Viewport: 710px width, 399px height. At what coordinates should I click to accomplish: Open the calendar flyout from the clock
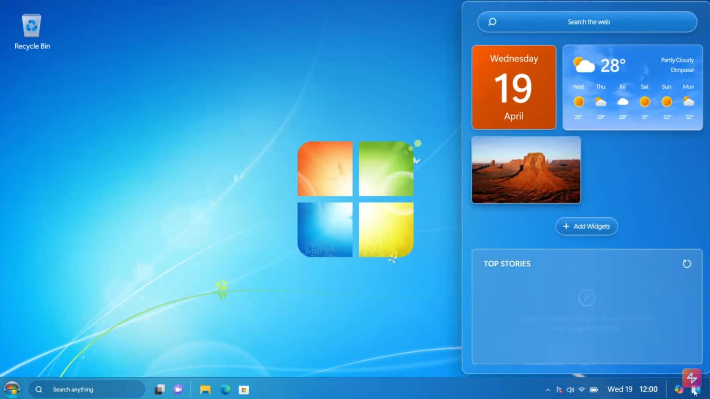pos(634,389)
